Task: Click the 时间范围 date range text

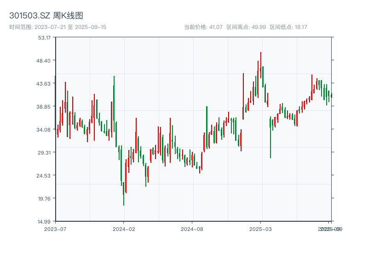Action: 57,27
